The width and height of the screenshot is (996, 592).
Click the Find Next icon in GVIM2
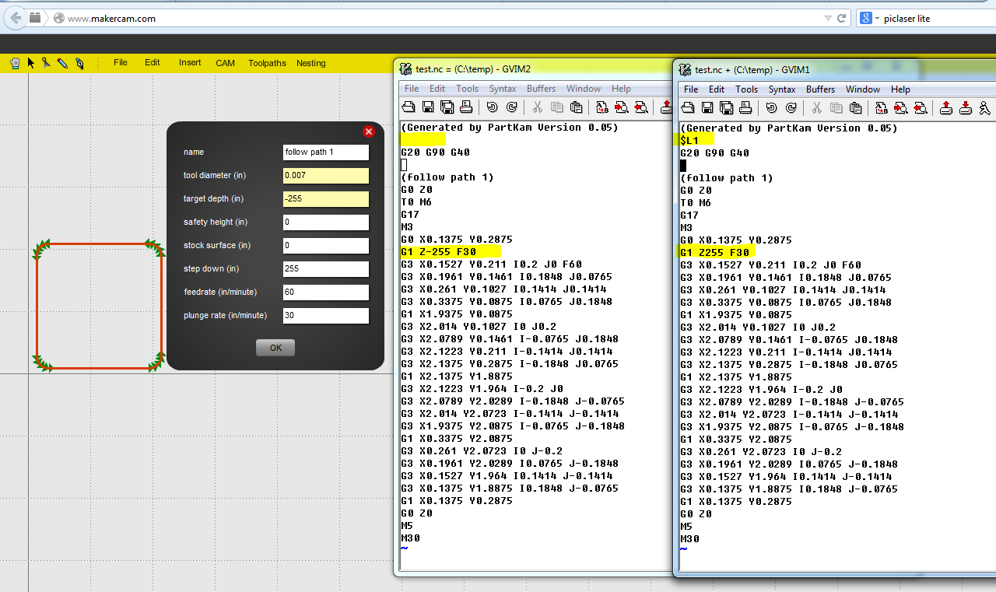(x=621, y=107)
